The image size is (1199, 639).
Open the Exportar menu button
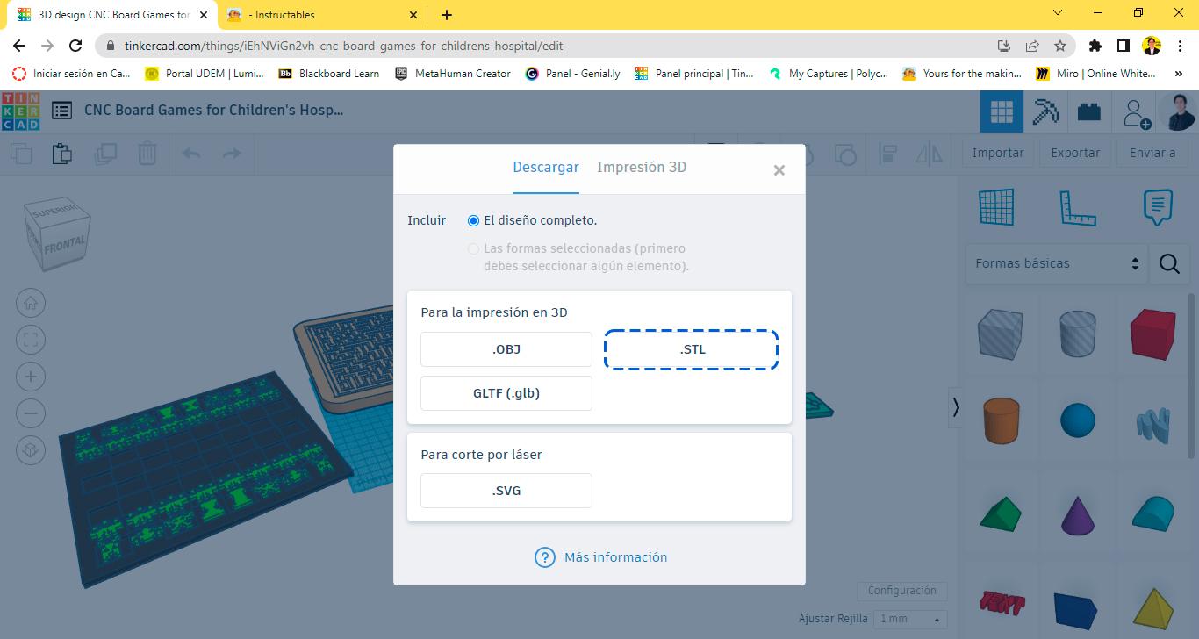click(x=1075, y=153)
